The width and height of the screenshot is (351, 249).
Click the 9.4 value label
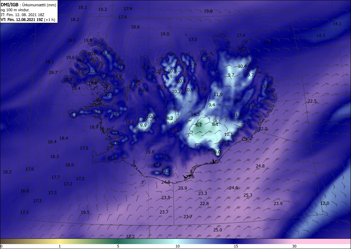tap(212, 105)
